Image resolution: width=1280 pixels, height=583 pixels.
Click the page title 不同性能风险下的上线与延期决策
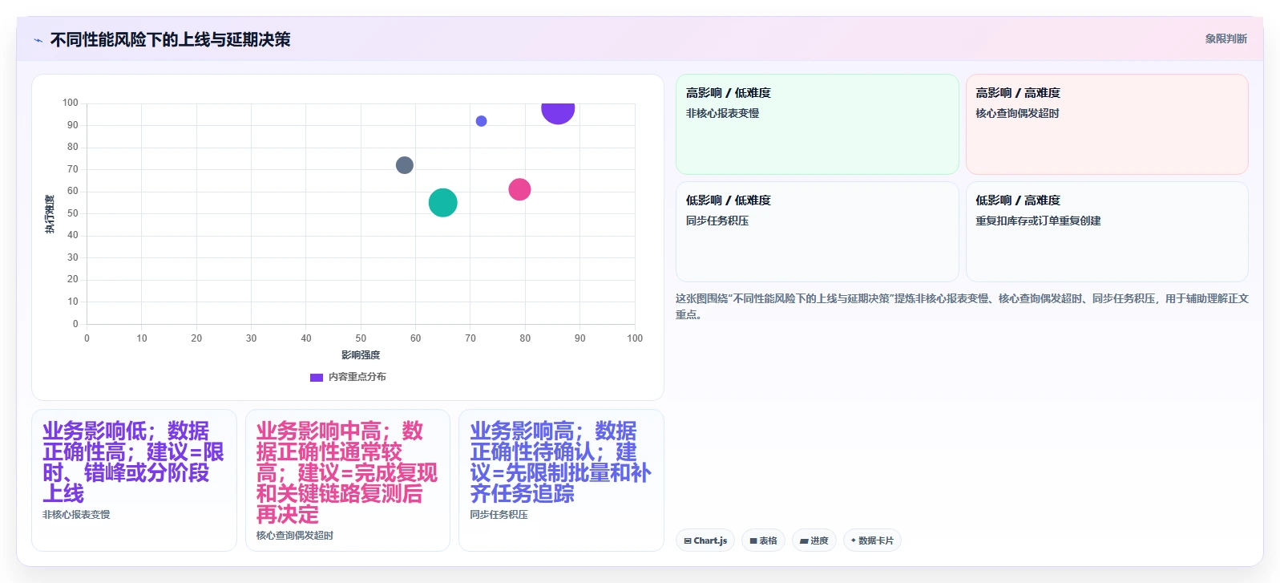pyautogui.click(x=170, y=40)
